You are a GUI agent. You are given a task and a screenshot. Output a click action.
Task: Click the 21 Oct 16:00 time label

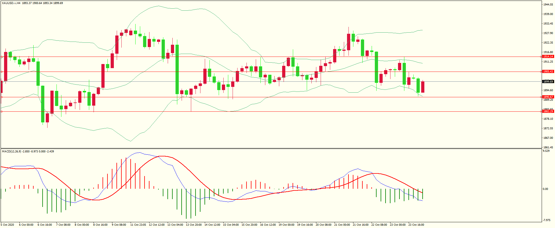pos(361,225)
